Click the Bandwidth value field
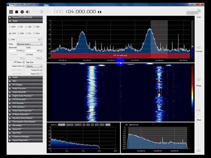 [x=17, y=50]
